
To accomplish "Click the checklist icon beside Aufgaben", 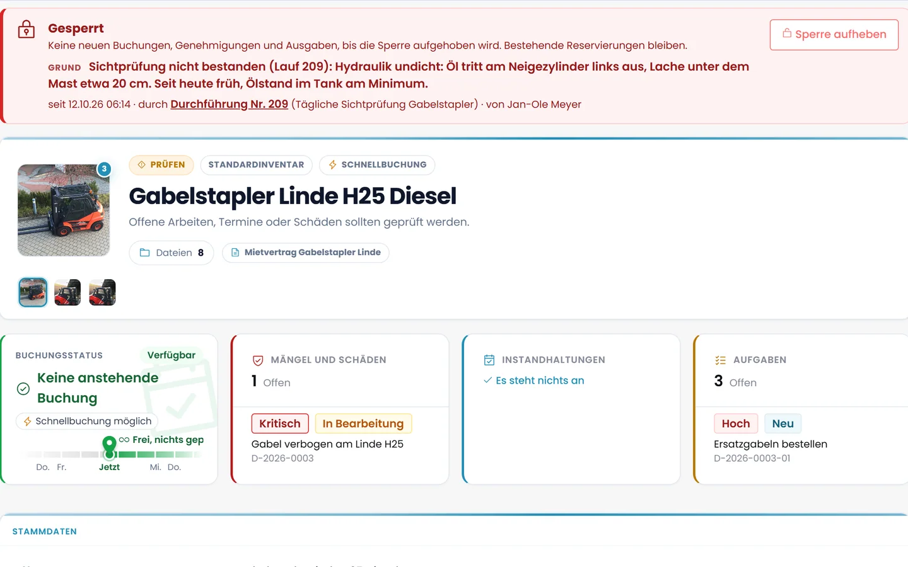I will 720,360.
